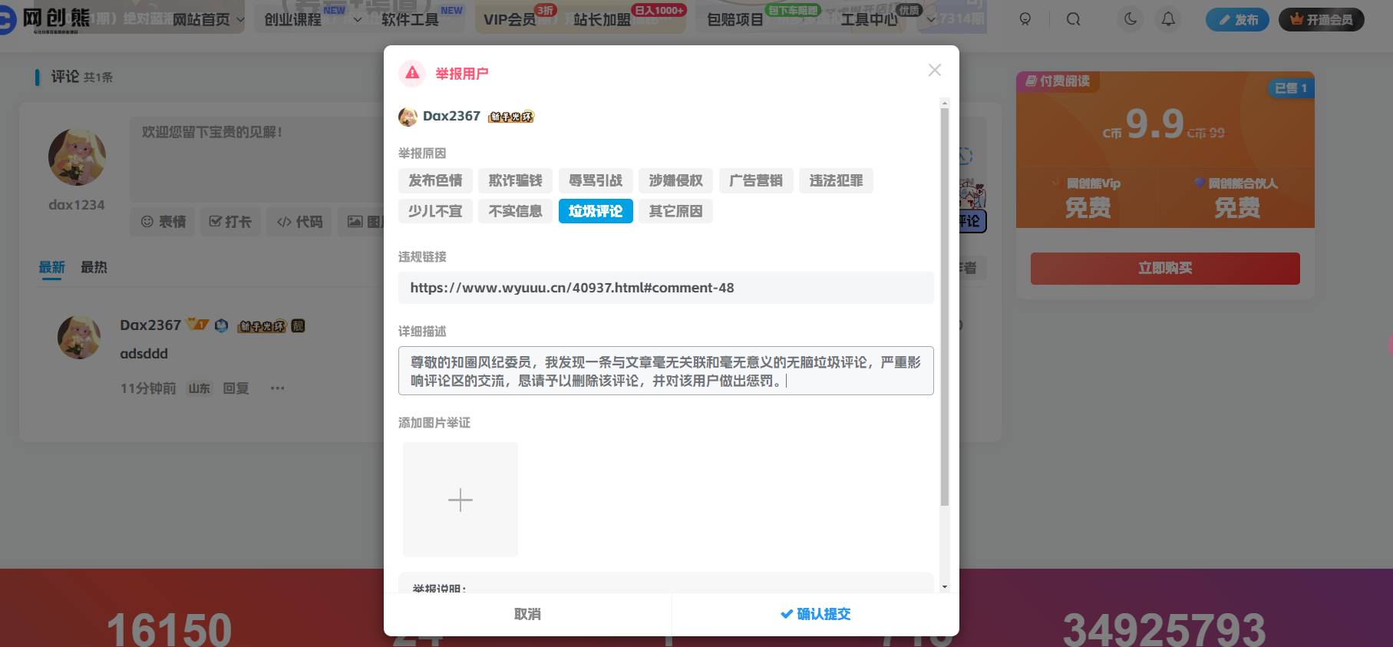The width and height of the screenshot is (1393, 647).
Task: Confirm and submit the report
Action: click(816, 614)
